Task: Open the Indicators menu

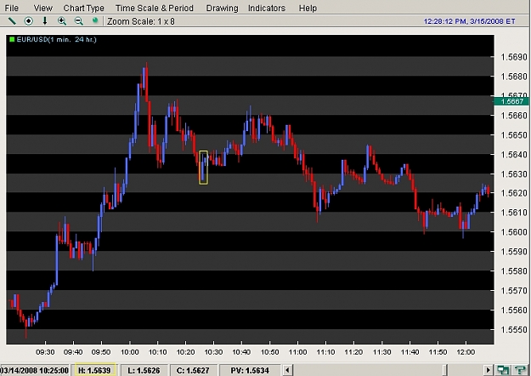Action: (267, 8)
